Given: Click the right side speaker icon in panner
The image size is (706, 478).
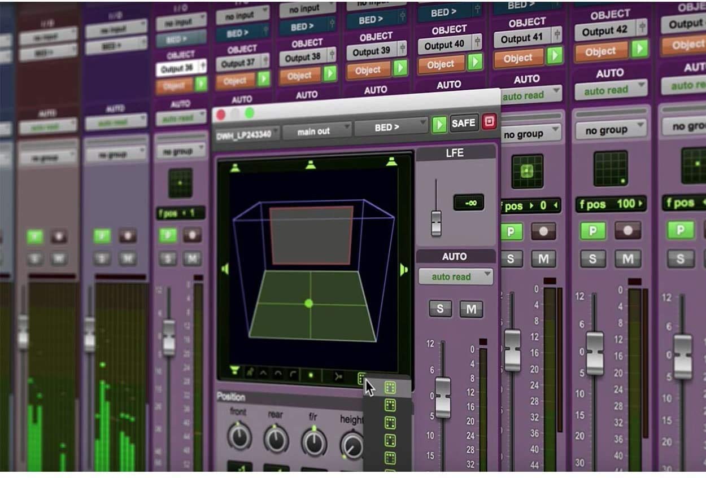Looking at the screenshot, I should (403, 270).
